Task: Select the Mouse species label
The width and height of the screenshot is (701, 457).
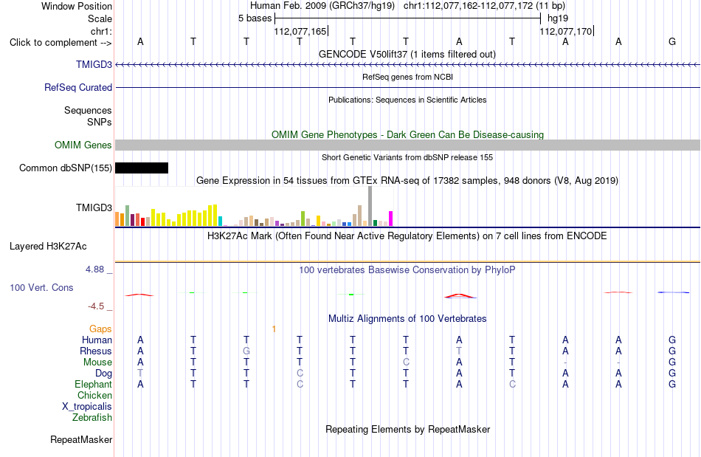Action: click(97, 362)
